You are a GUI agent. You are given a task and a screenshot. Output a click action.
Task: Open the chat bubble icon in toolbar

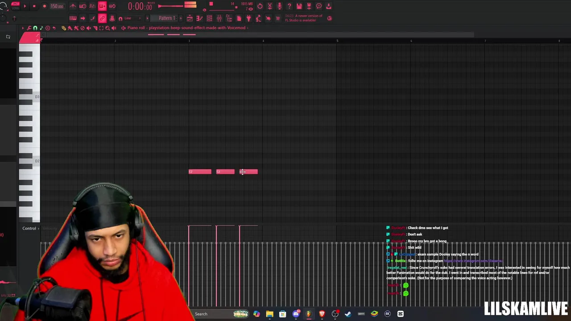coord(319,6)
